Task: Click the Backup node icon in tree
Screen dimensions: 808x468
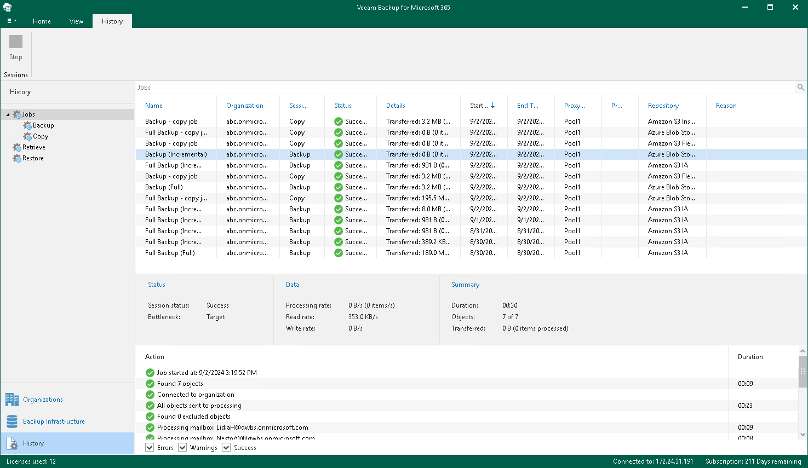Action: coord(27,125)
